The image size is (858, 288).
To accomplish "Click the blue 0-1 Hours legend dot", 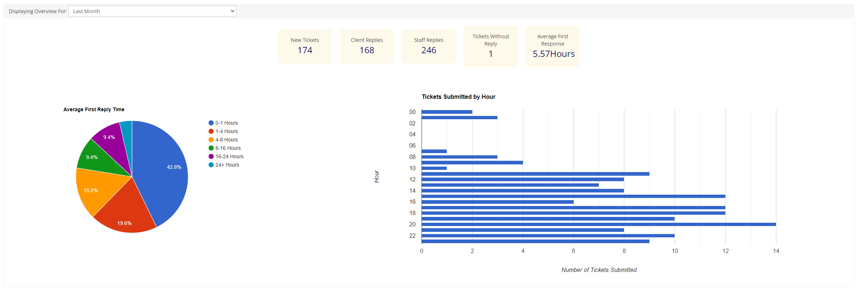I will 211,123.
